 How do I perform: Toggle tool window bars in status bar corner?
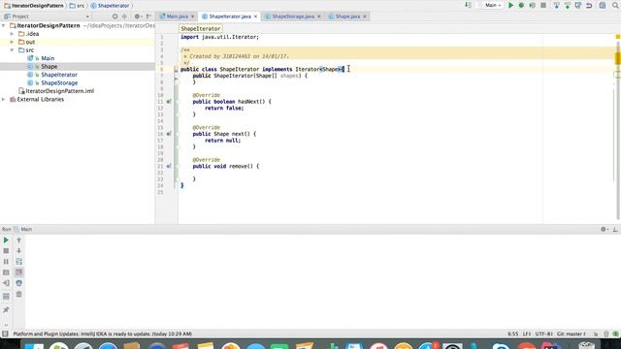5,333
